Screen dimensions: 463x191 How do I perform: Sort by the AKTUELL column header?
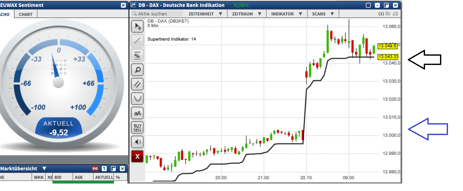coord(104,177)
